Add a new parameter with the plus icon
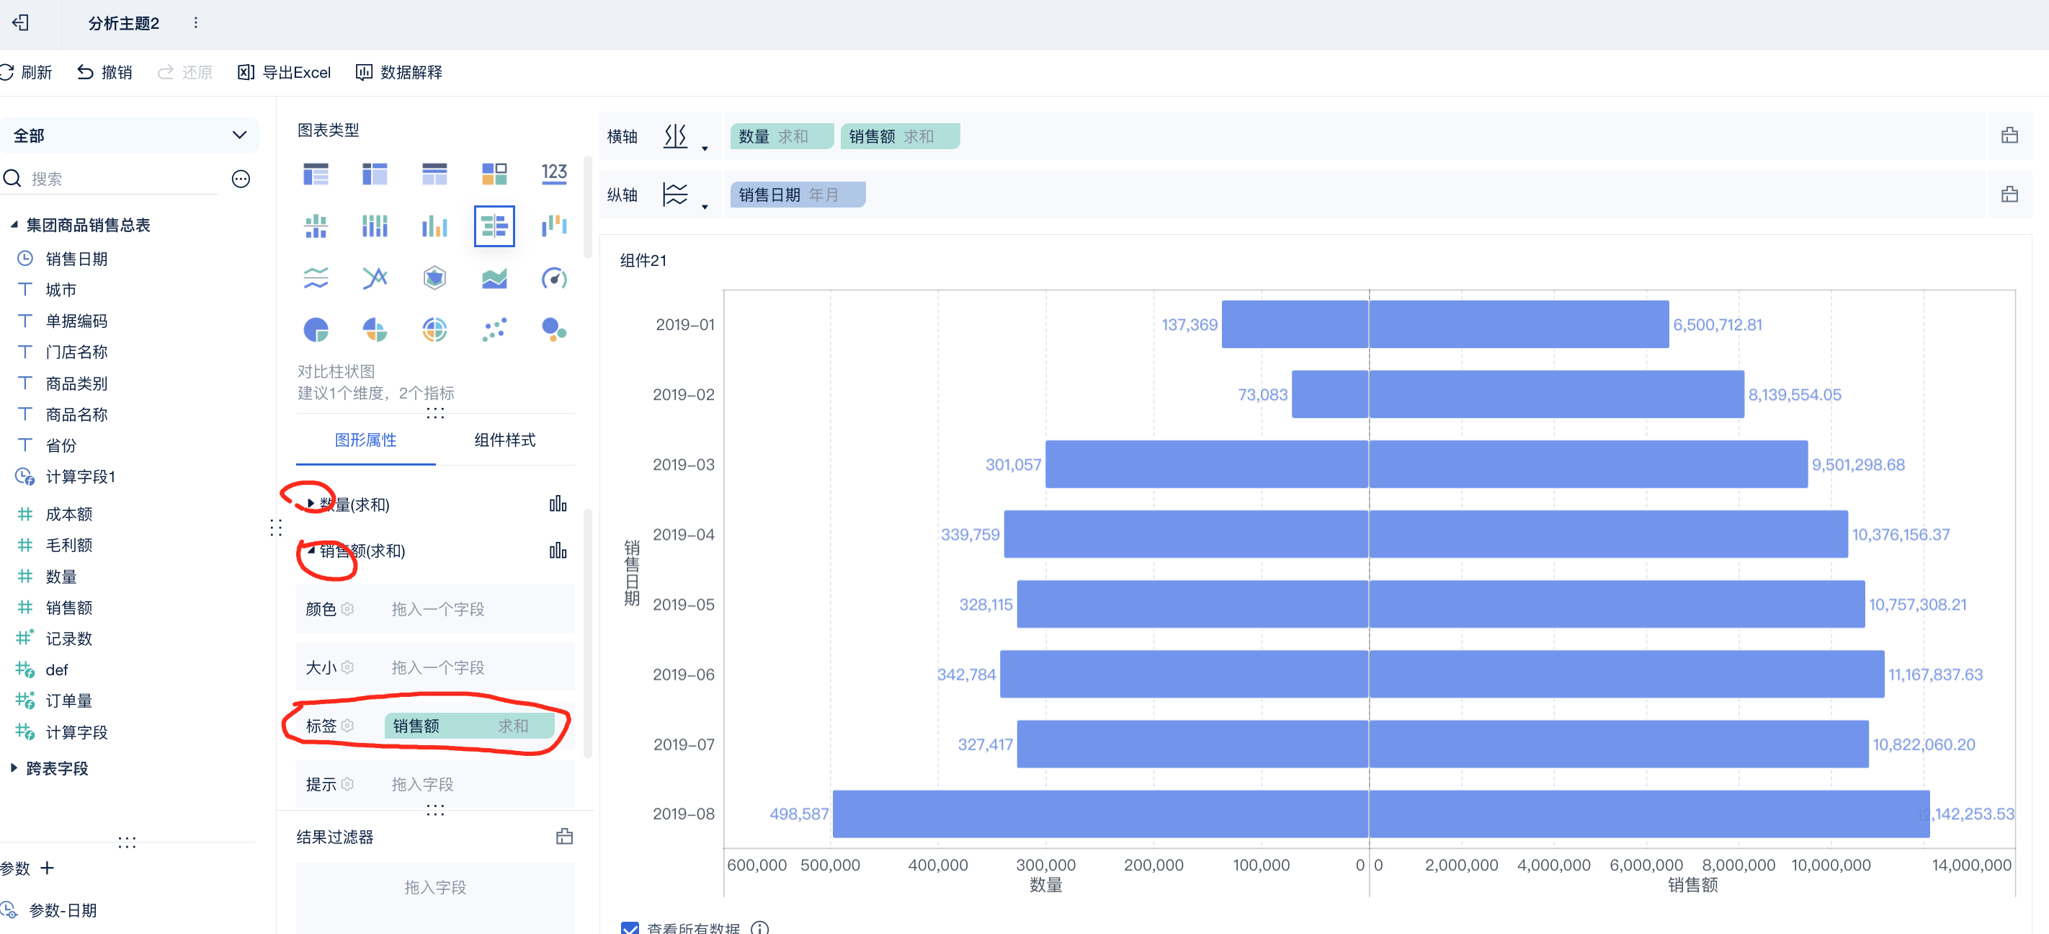The width and height of the screenshot is (2049, 934). (x=47, y=867)
